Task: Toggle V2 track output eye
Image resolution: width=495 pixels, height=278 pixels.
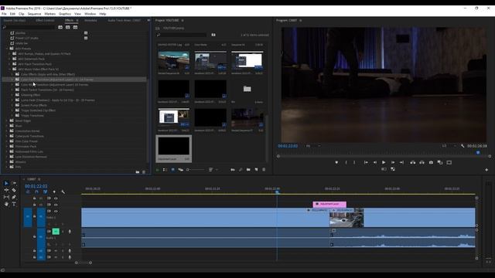Action: coord(56,205)
